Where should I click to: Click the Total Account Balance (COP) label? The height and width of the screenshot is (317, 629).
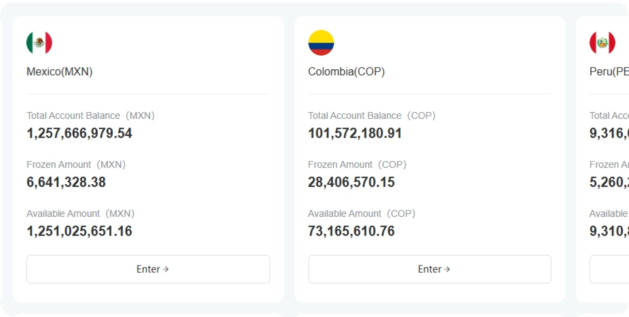coord(371,115)
